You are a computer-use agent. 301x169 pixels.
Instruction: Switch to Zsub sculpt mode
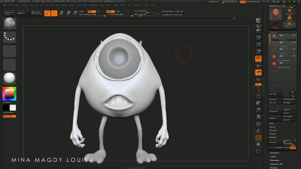(118, 11)
